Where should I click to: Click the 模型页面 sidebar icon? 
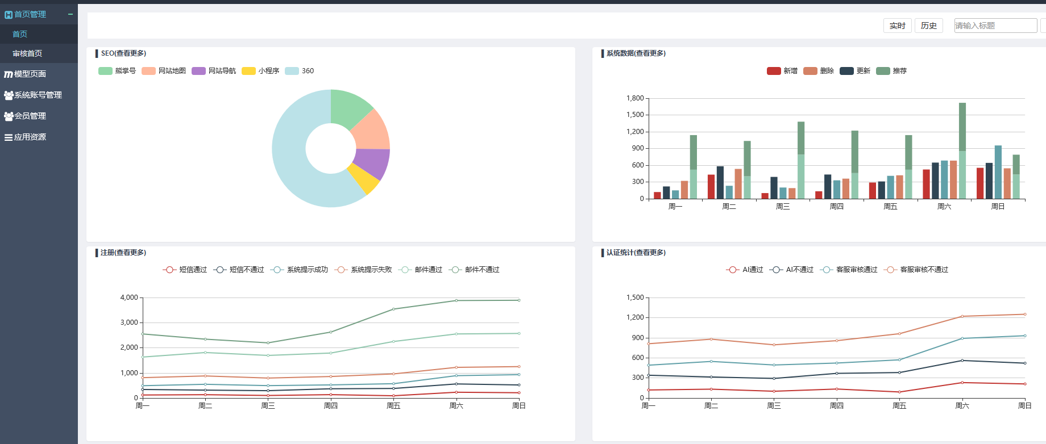pyautogui.click(x=9, y=74)
